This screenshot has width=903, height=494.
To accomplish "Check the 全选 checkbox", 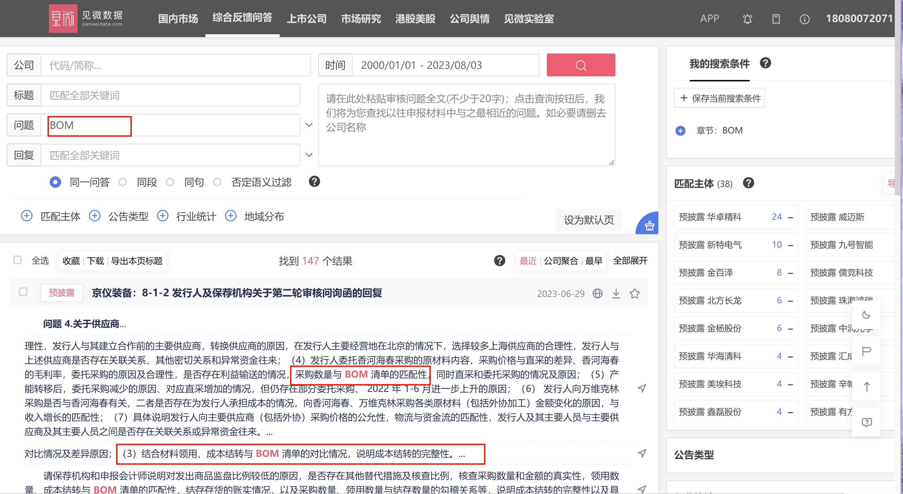I will coord(17,260).
